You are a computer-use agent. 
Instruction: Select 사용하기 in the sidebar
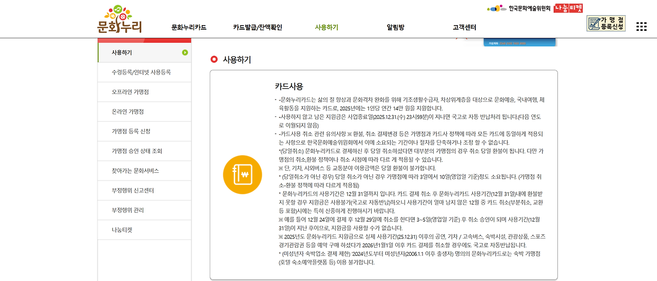coord(144,52)
